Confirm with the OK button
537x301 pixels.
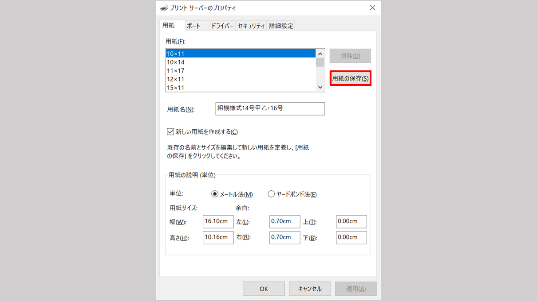(x=264, y=289)
